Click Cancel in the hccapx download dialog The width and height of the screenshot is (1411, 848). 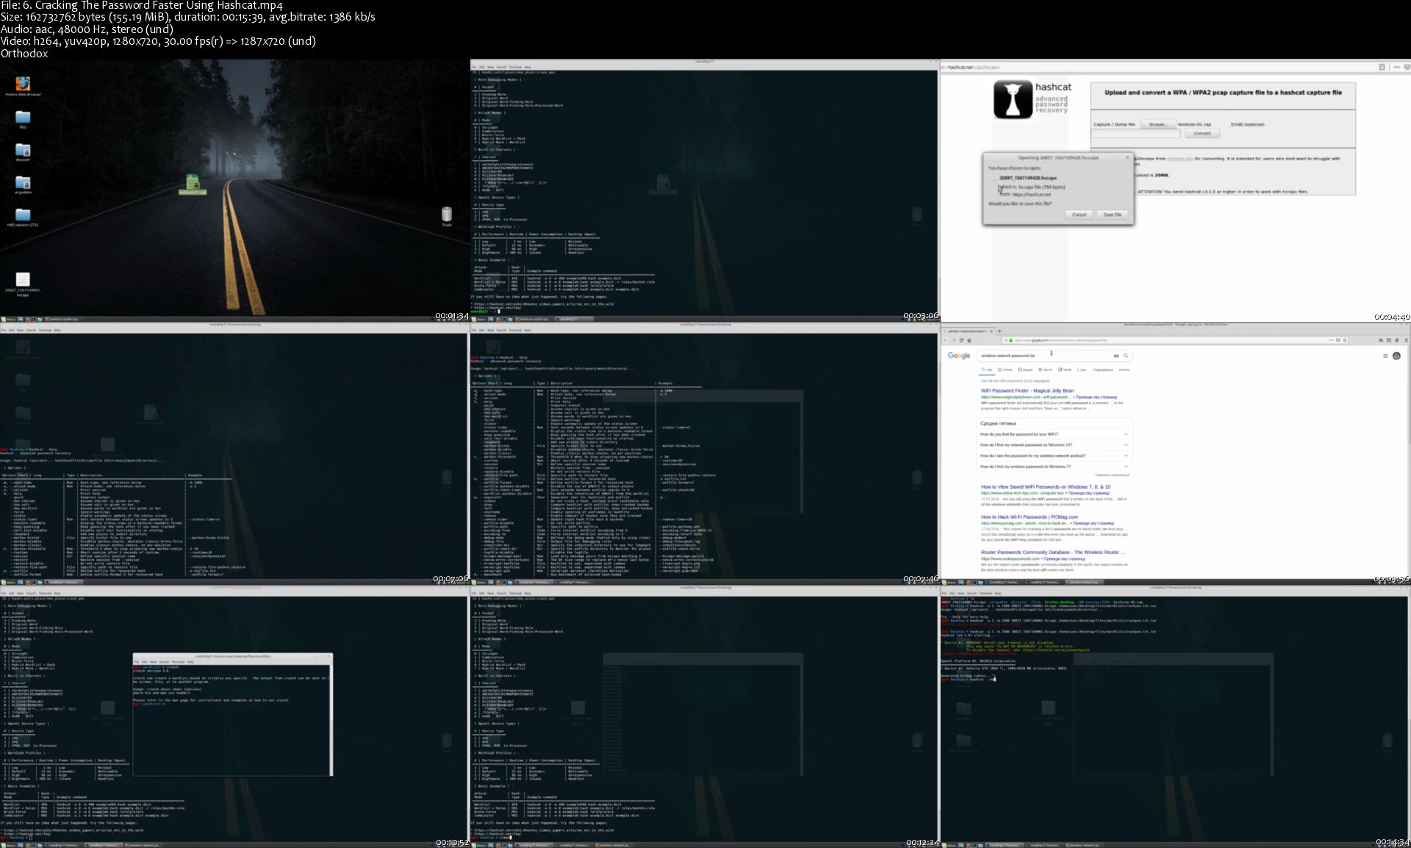click(x=1079, y=215)
